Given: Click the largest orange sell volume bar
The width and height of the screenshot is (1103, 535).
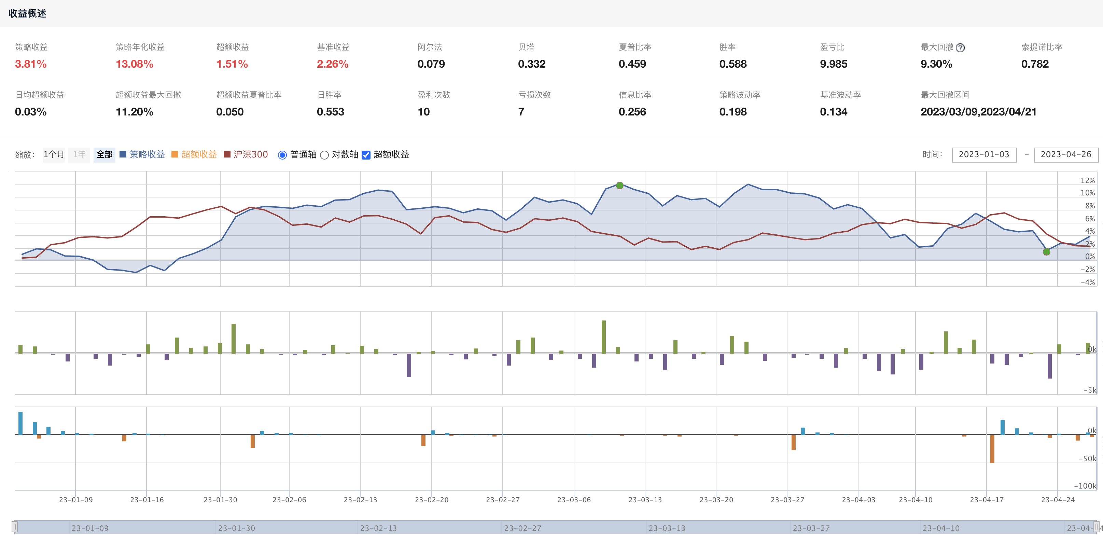Looking at the screenshot, I should coord(992,449).
